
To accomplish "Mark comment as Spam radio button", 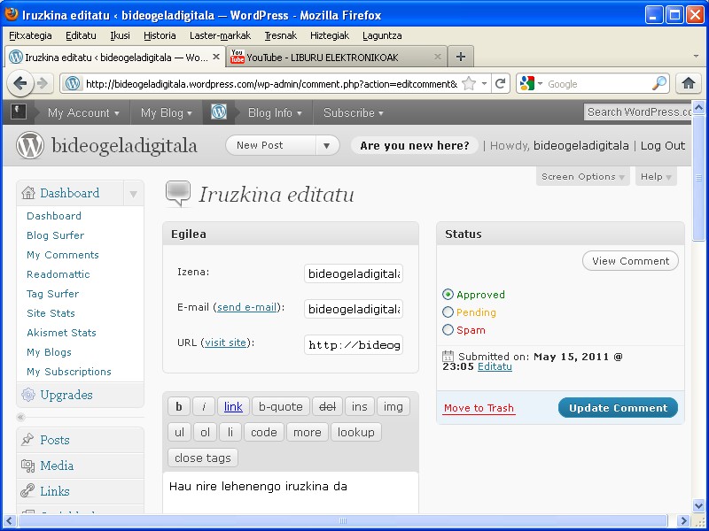I will coord(448,330).
